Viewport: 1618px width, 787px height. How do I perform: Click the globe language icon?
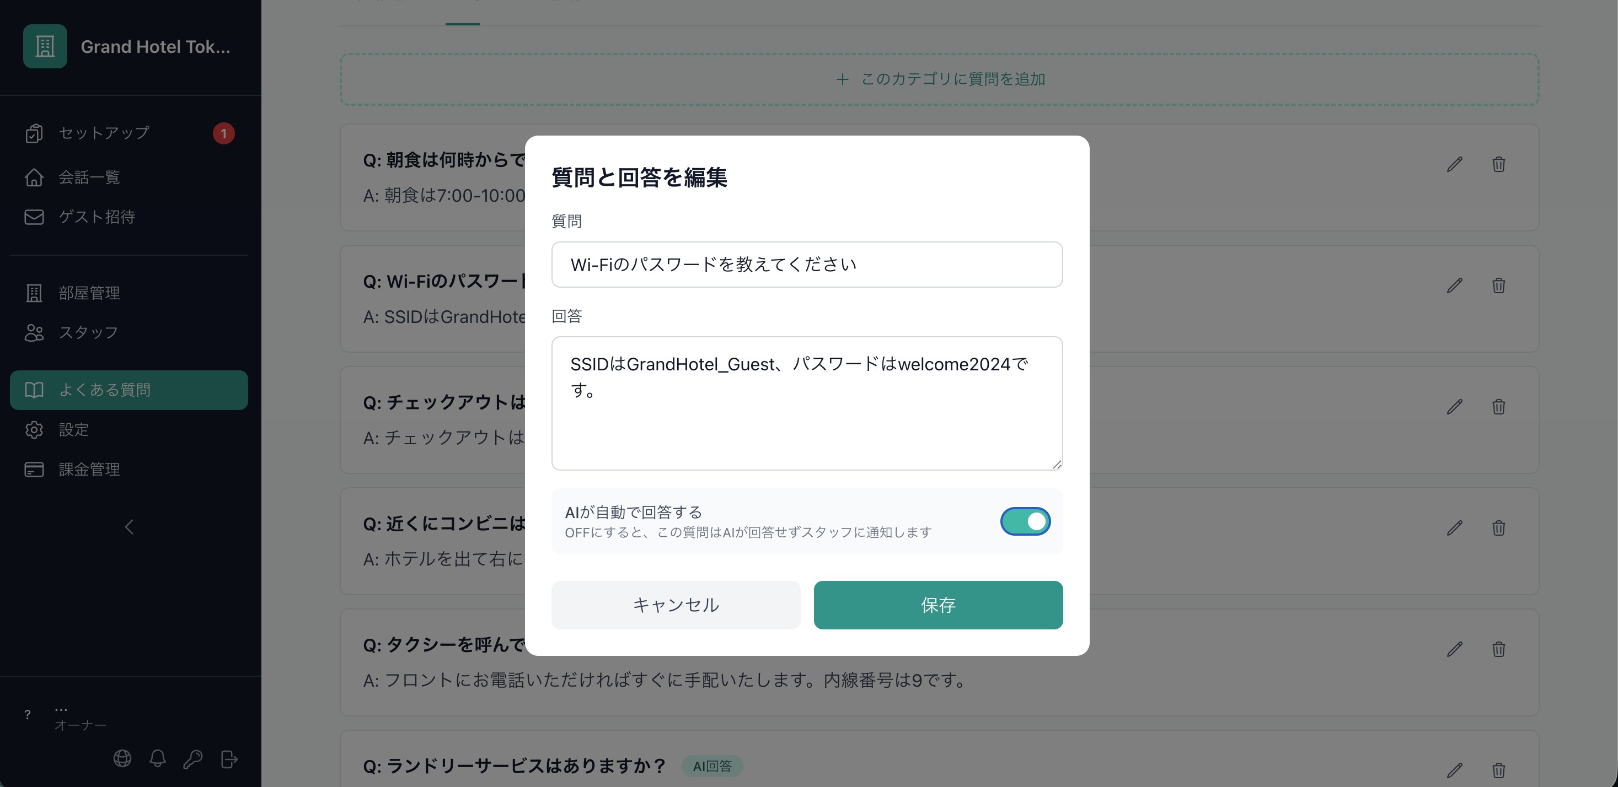point(122,759)
